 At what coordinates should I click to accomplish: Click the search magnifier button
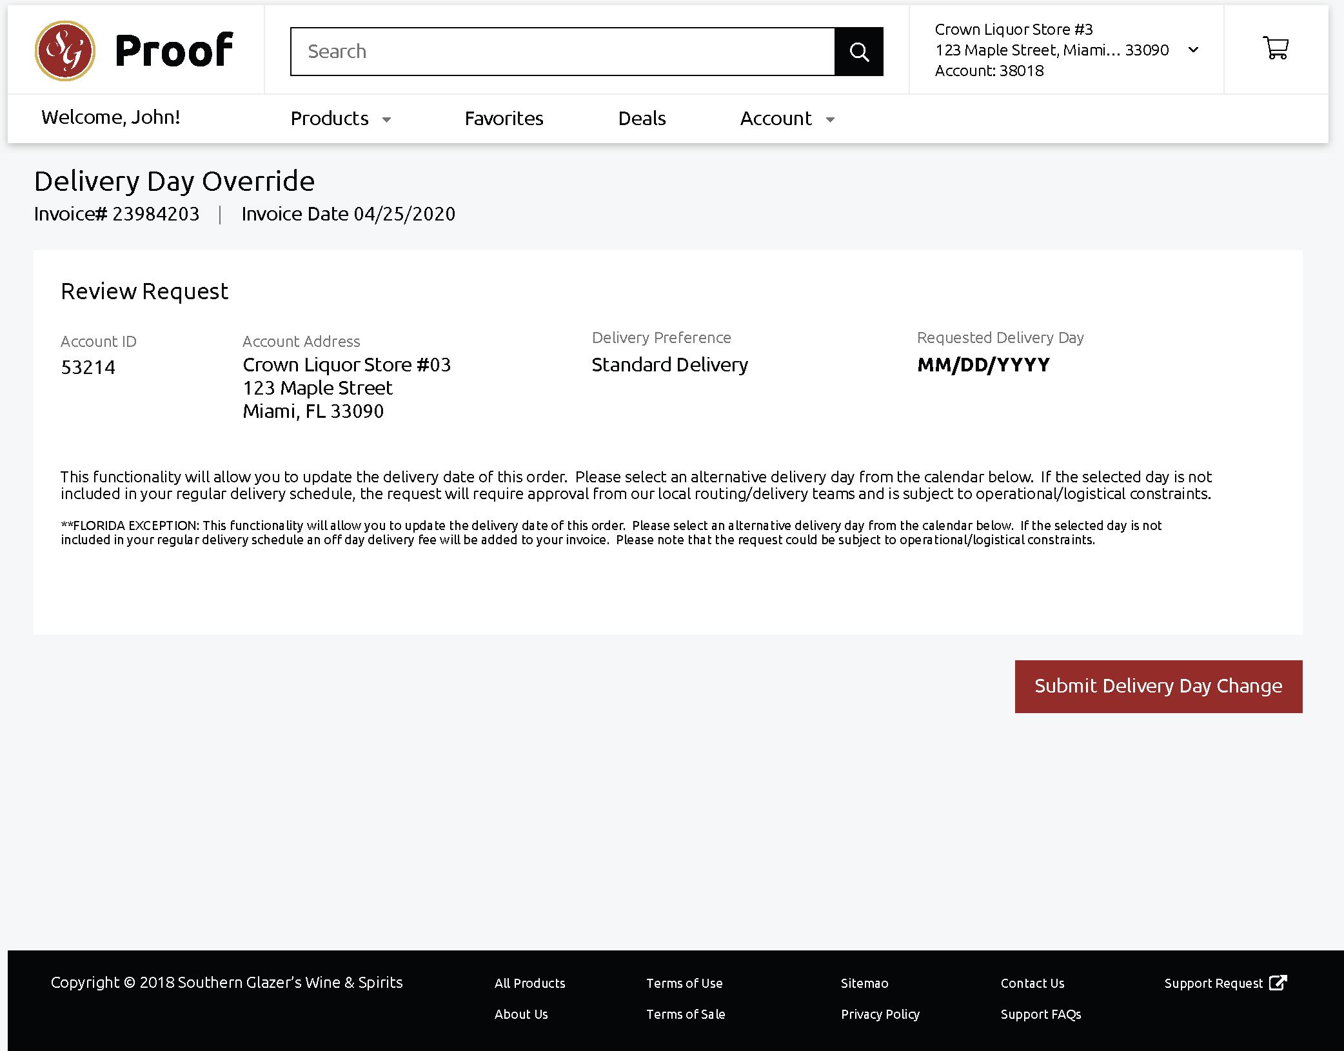pos(858,52)
